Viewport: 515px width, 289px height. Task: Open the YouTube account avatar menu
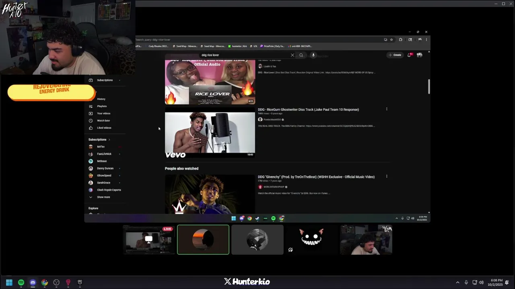(419, 55)
